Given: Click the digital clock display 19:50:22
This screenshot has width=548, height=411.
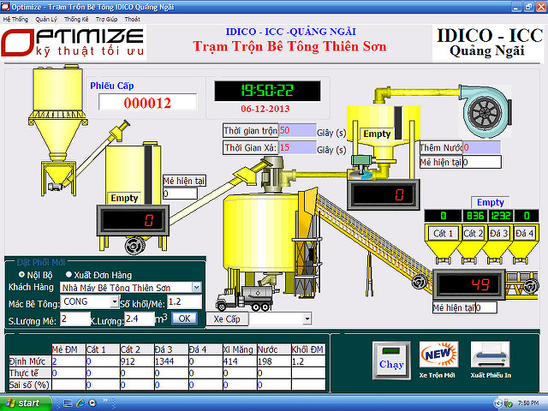Looking at the screenshot, I should coord(267,91).
